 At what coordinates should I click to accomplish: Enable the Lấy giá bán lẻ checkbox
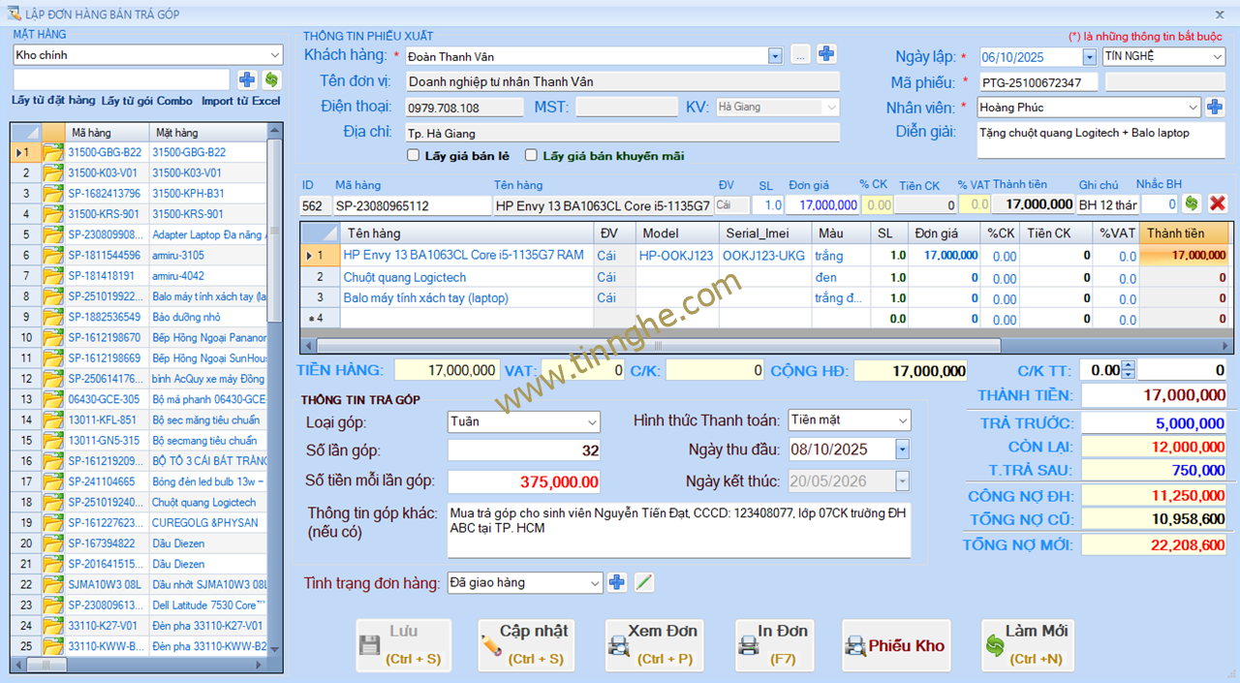tap(414, 155)
